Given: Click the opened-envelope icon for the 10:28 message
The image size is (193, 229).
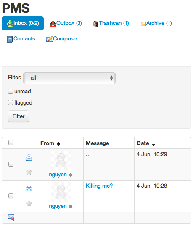Looking at the screenshot, I should (x=29, y=189).
